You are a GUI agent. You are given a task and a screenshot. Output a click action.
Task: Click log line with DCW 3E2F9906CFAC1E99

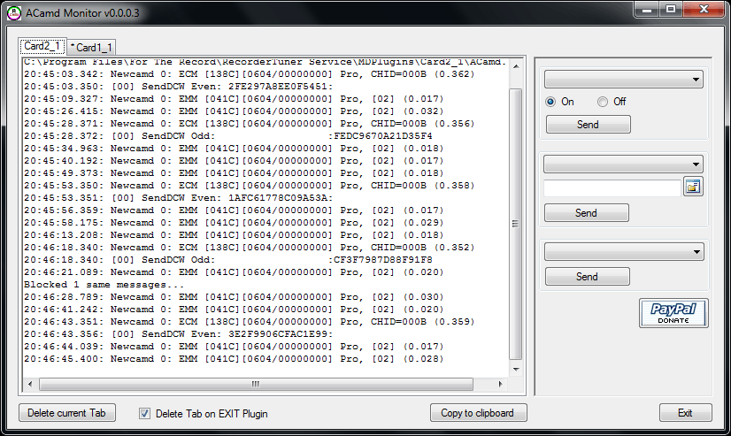(x=179, y=334)
